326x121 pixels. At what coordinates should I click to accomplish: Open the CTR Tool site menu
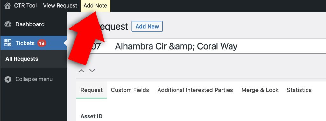click(25, 6)
